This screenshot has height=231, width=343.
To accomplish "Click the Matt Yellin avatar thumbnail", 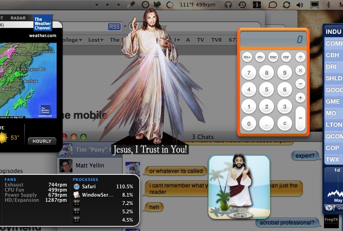I will (x=66, y=166).
